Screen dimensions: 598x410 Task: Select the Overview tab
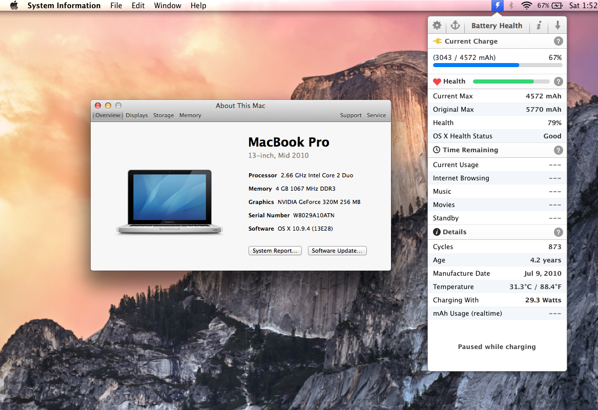pos(108,115)
